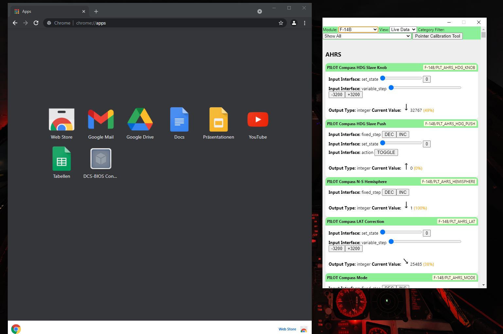Click the Web Store footer link
Image resolution: width=503 pixels, height=334 pixels.
pyautogui.click(x=287, y=329)
